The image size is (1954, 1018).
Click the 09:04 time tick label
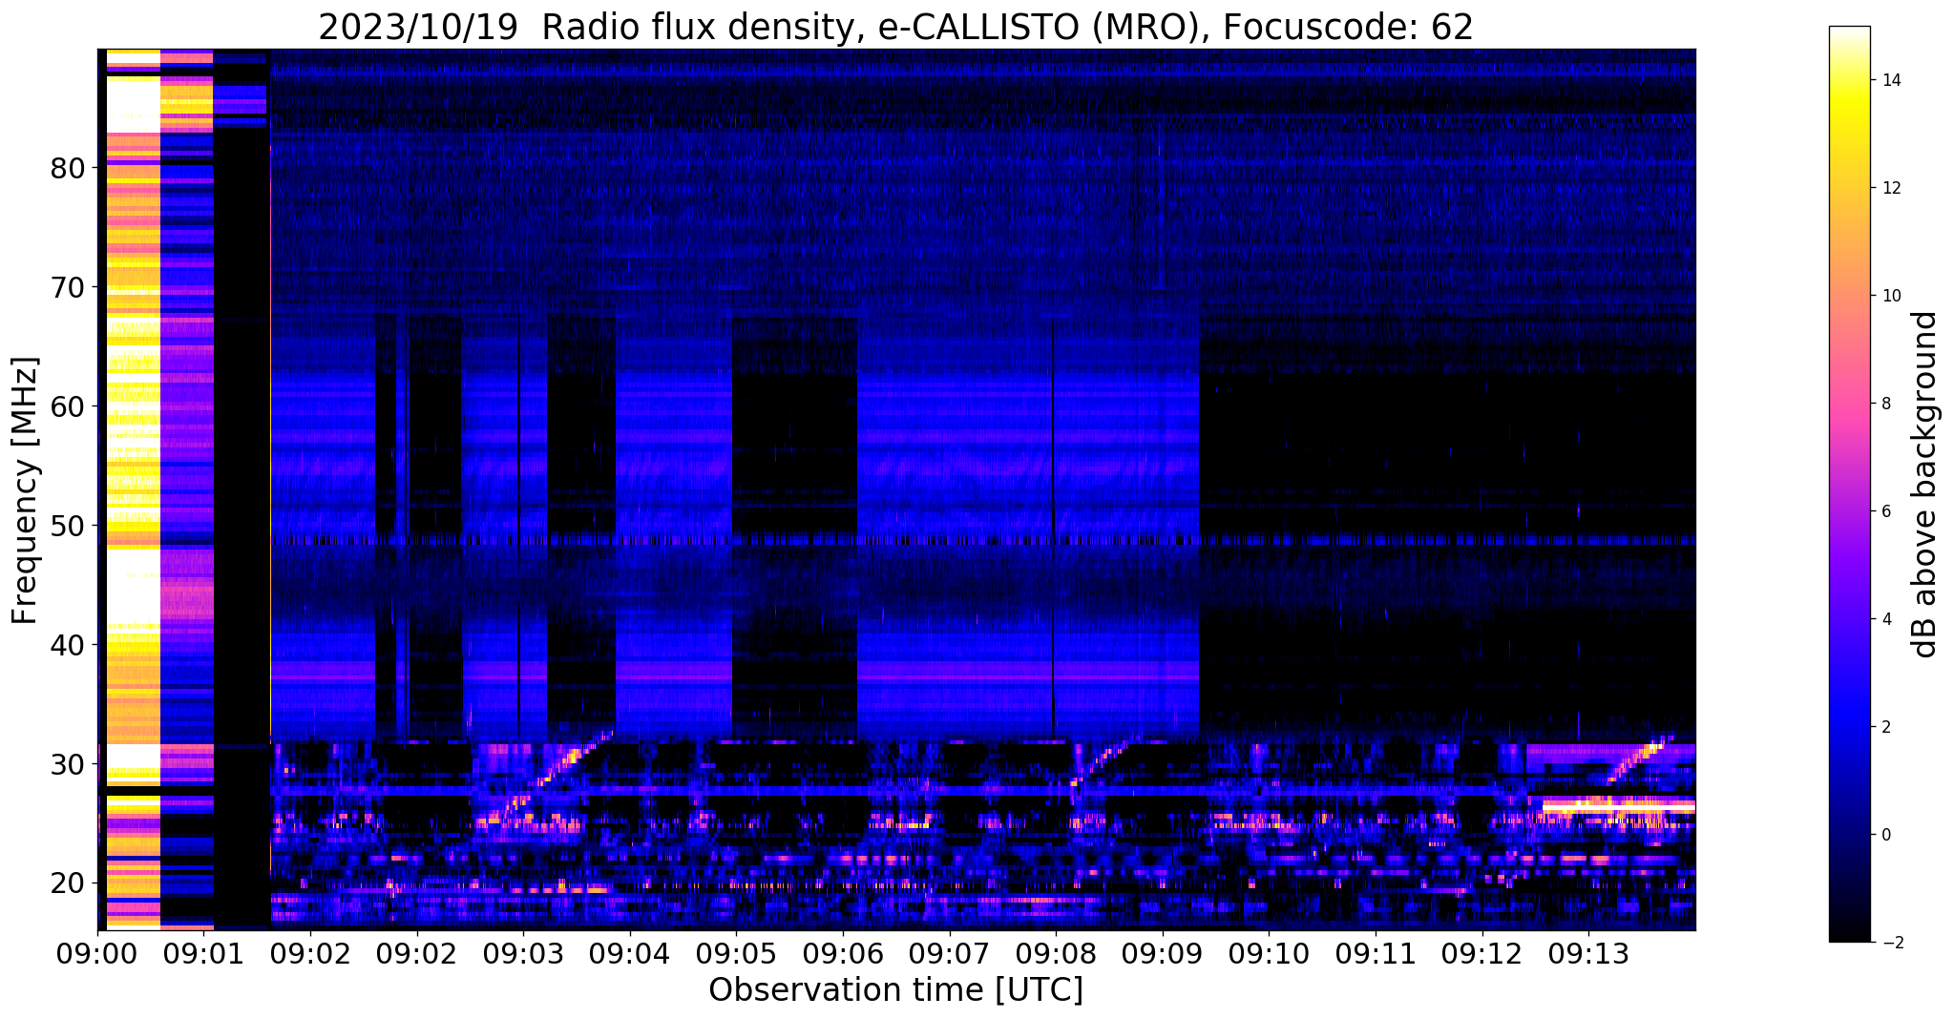(630, 954)
